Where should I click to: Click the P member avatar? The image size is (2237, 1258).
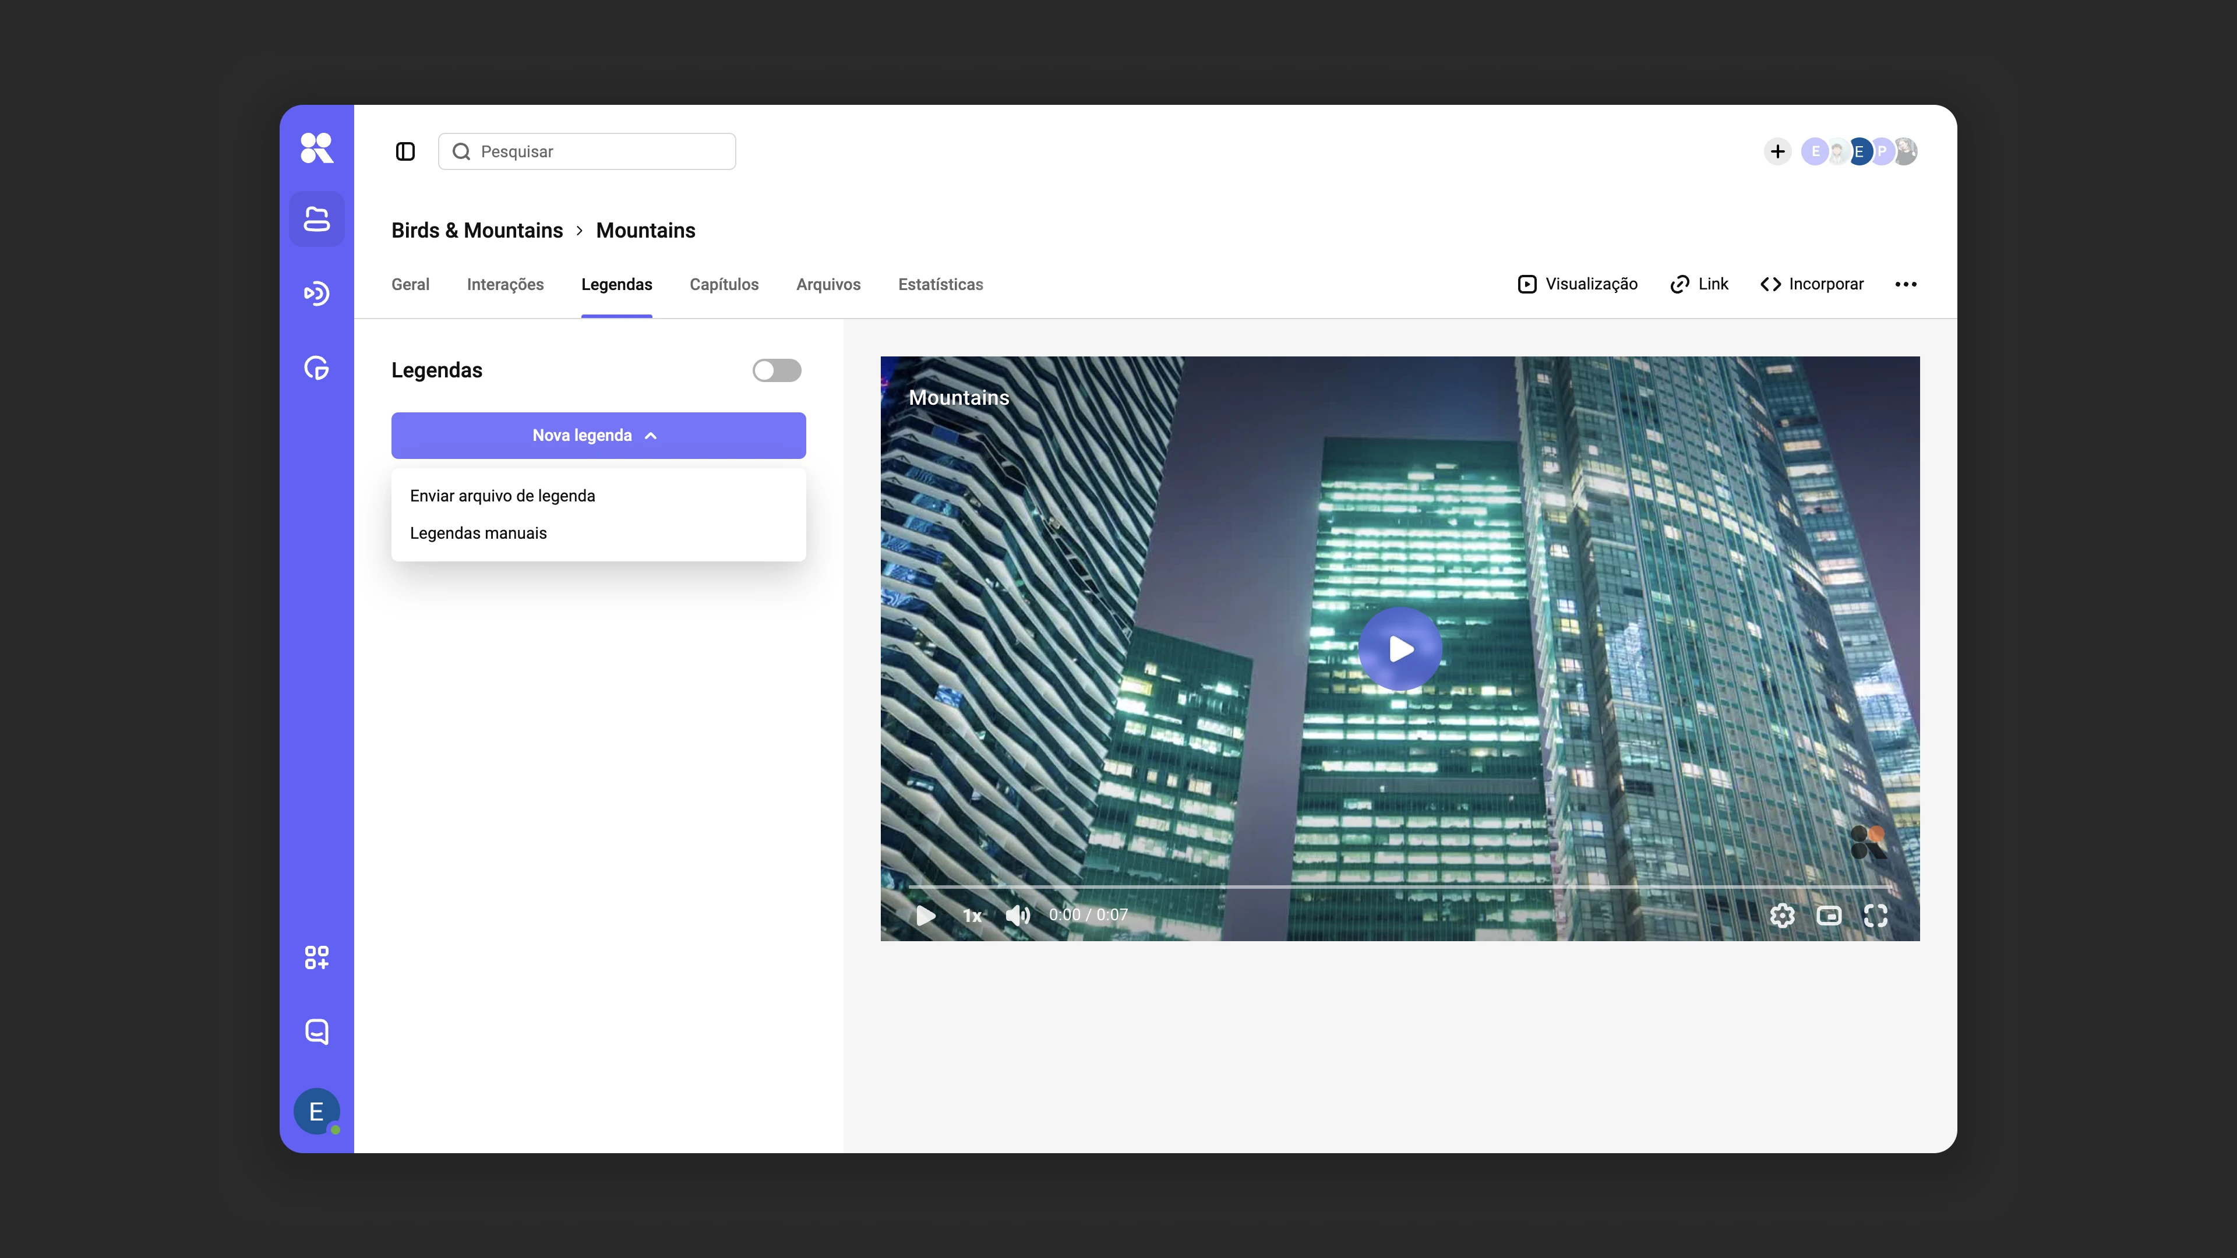tap(1882, 152)
